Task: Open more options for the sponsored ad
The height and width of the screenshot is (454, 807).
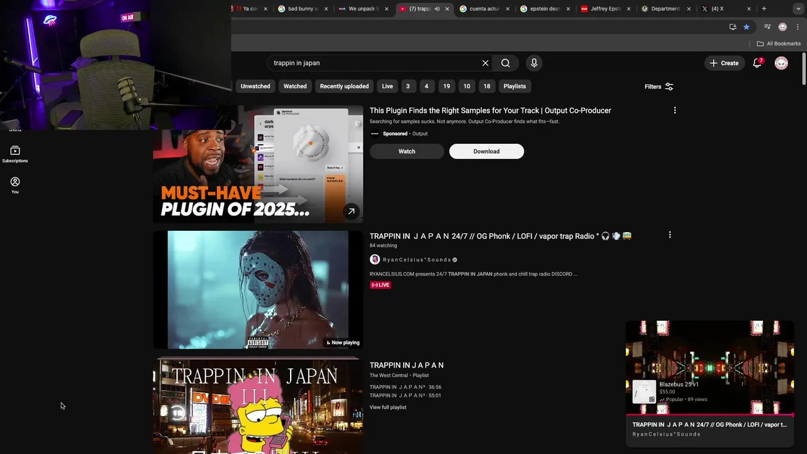Action: [675, 110]
